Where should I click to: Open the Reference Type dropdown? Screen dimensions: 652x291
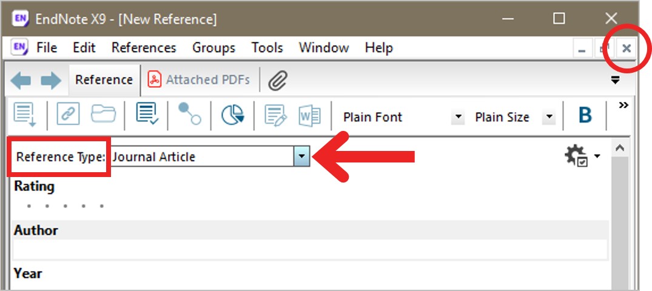point(302,157)
